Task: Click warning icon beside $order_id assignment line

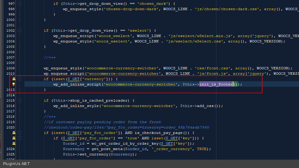Action: (x=14, y=143)
